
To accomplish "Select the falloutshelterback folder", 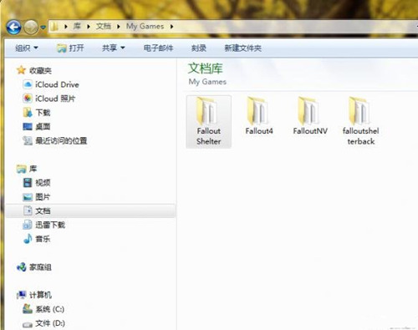I will tap(361, 122).
